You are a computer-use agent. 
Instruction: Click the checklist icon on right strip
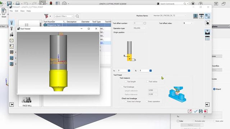207,38
